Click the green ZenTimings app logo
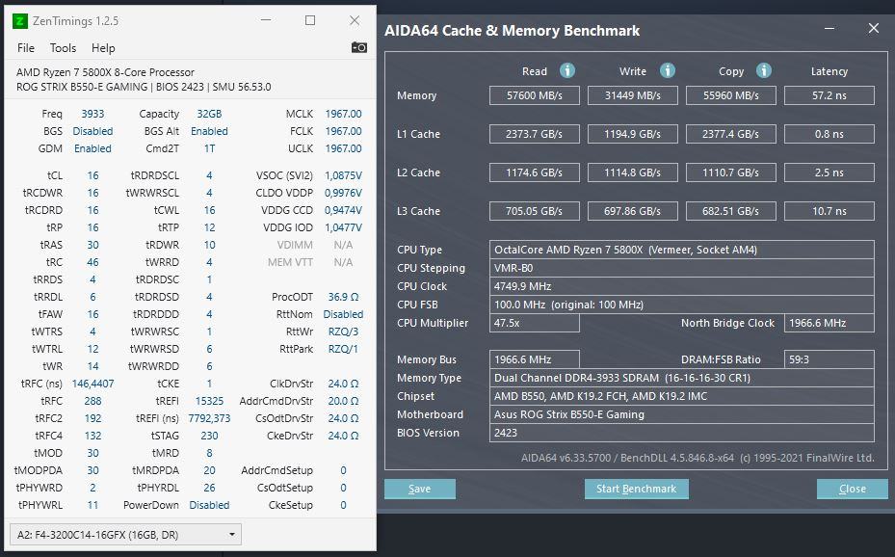Screen dimensions: 895x557 [20, 21]
